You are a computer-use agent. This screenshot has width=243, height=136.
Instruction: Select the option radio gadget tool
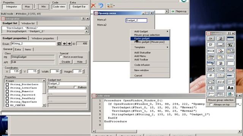click(211, 76)
